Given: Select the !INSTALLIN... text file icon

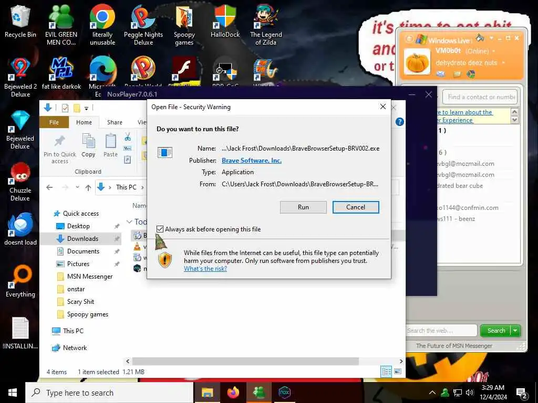Looking at the screenshot, I should pyautogui.click(x=20, y=333).
